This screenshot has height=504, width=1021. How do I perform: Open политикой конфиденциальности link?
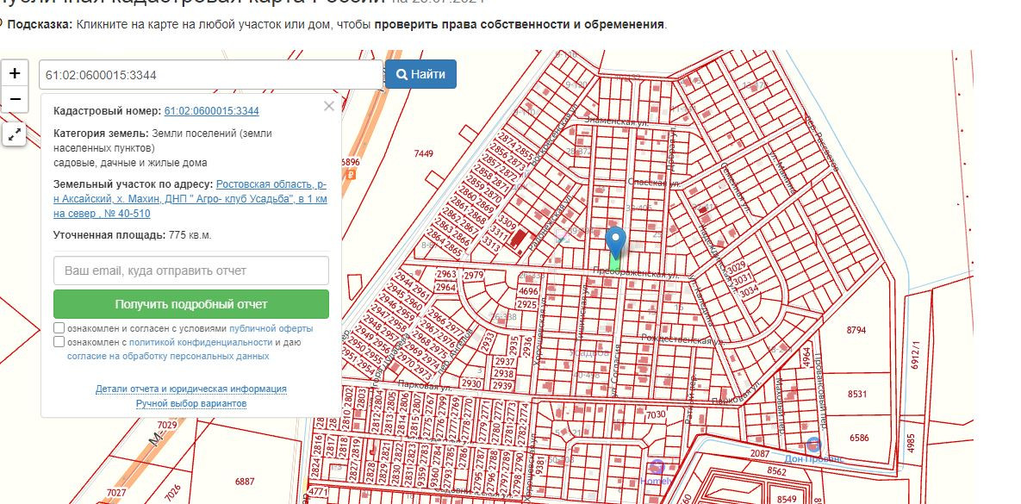[201, 342]
